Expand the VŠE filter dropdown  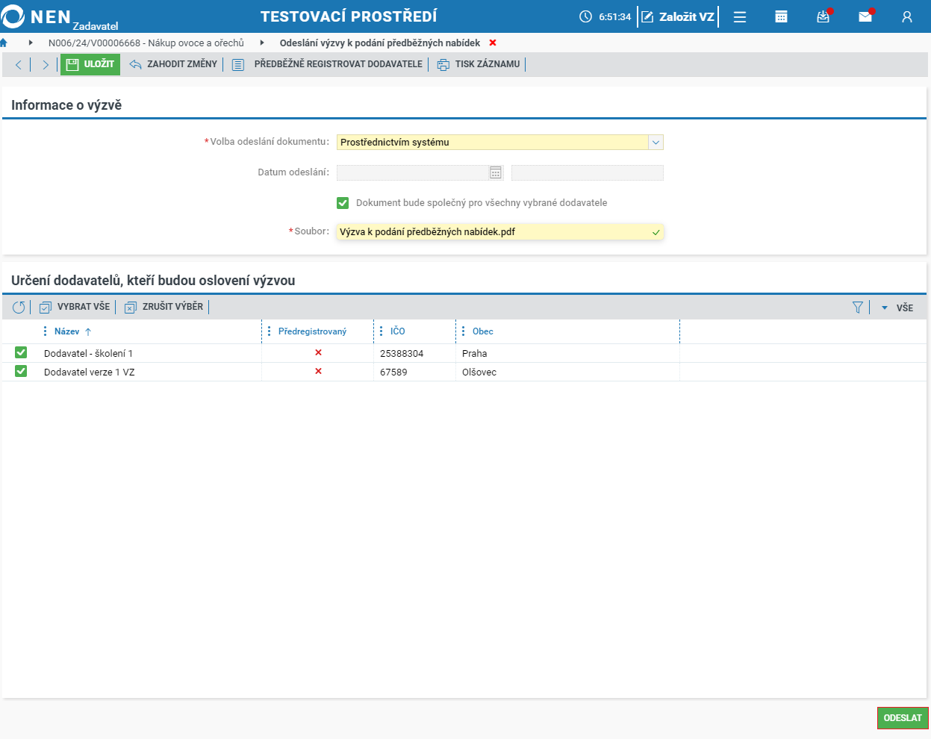(x=897, y=308)
